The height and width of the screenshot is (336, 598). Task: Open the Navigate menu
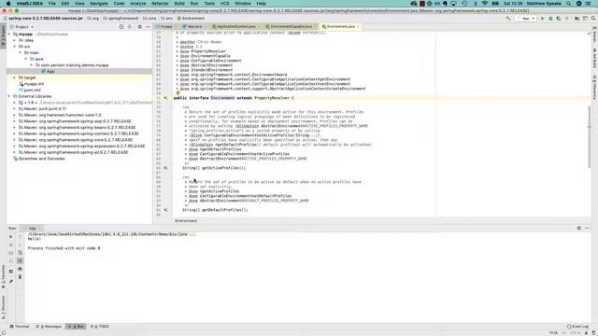pyautogui.click(x=99, y=4)
